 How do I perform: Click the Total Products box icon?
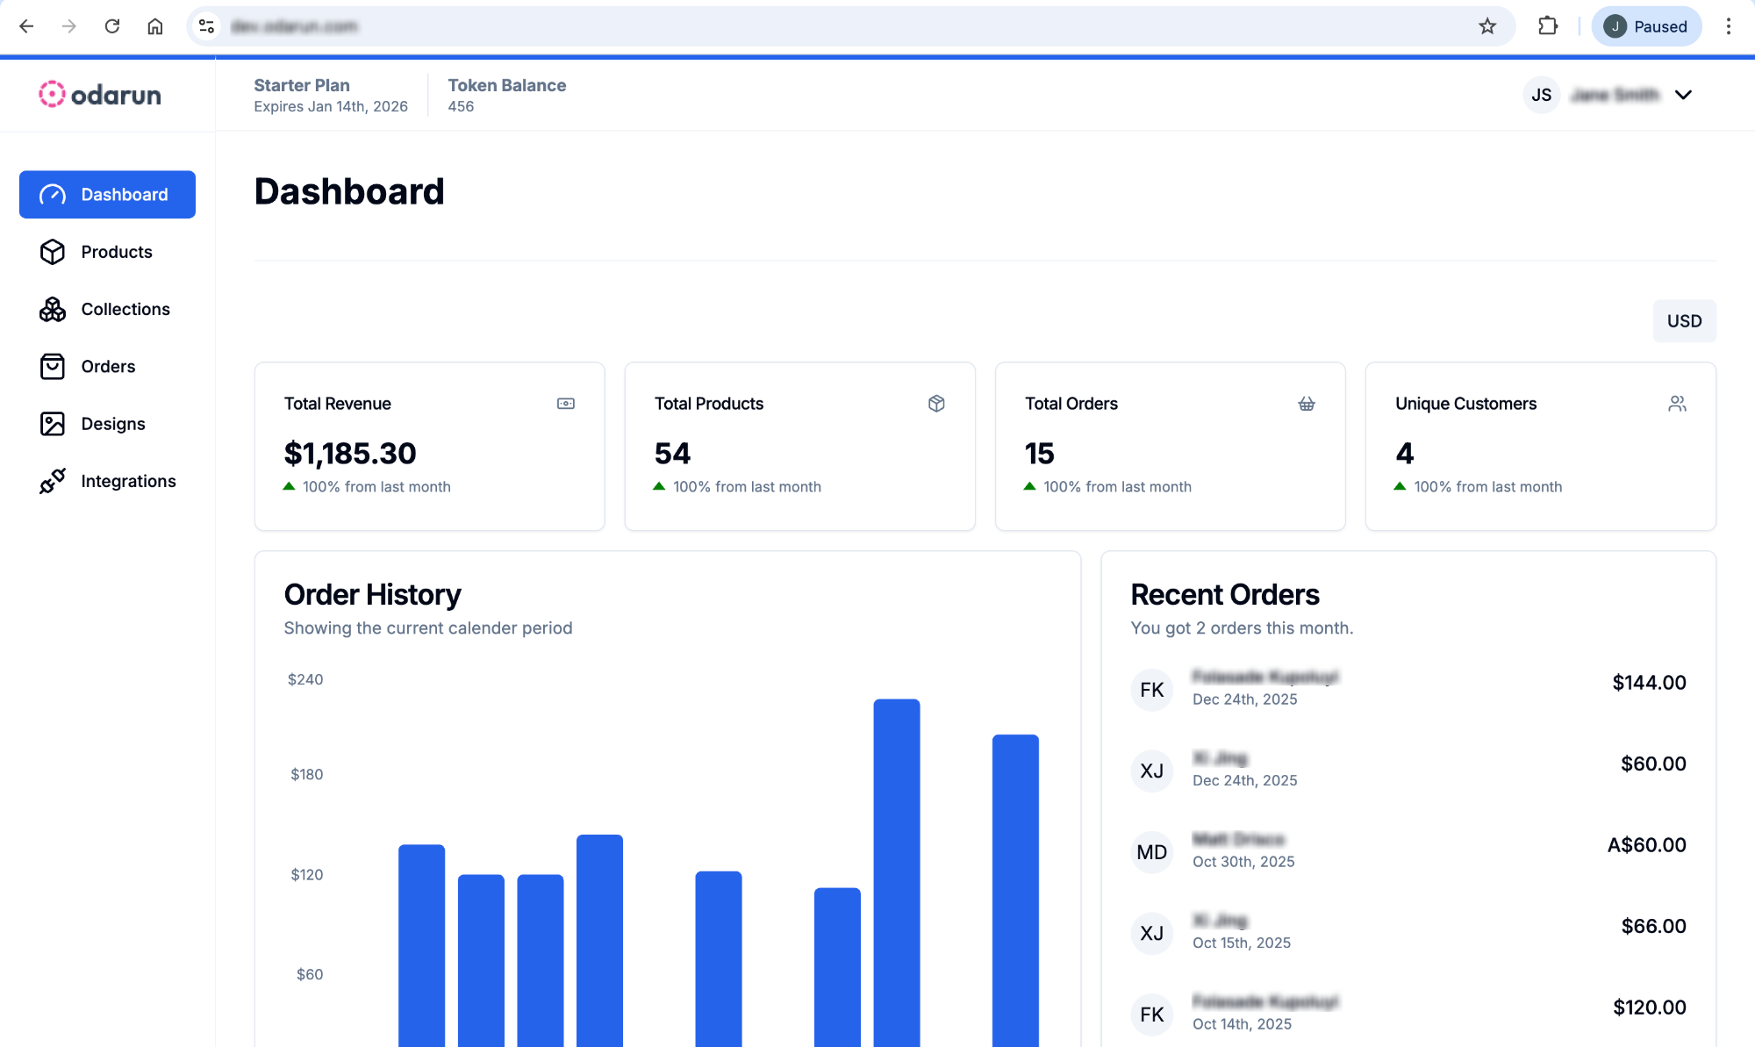(x=936, y=404)
